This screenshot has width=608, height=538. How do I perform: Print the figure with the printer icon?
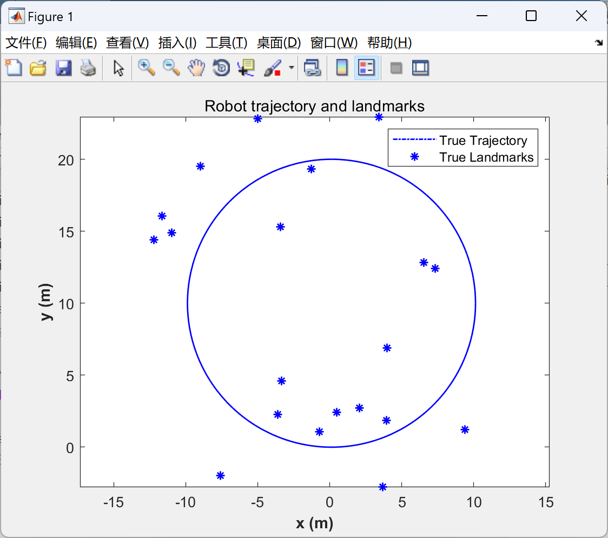88,68
